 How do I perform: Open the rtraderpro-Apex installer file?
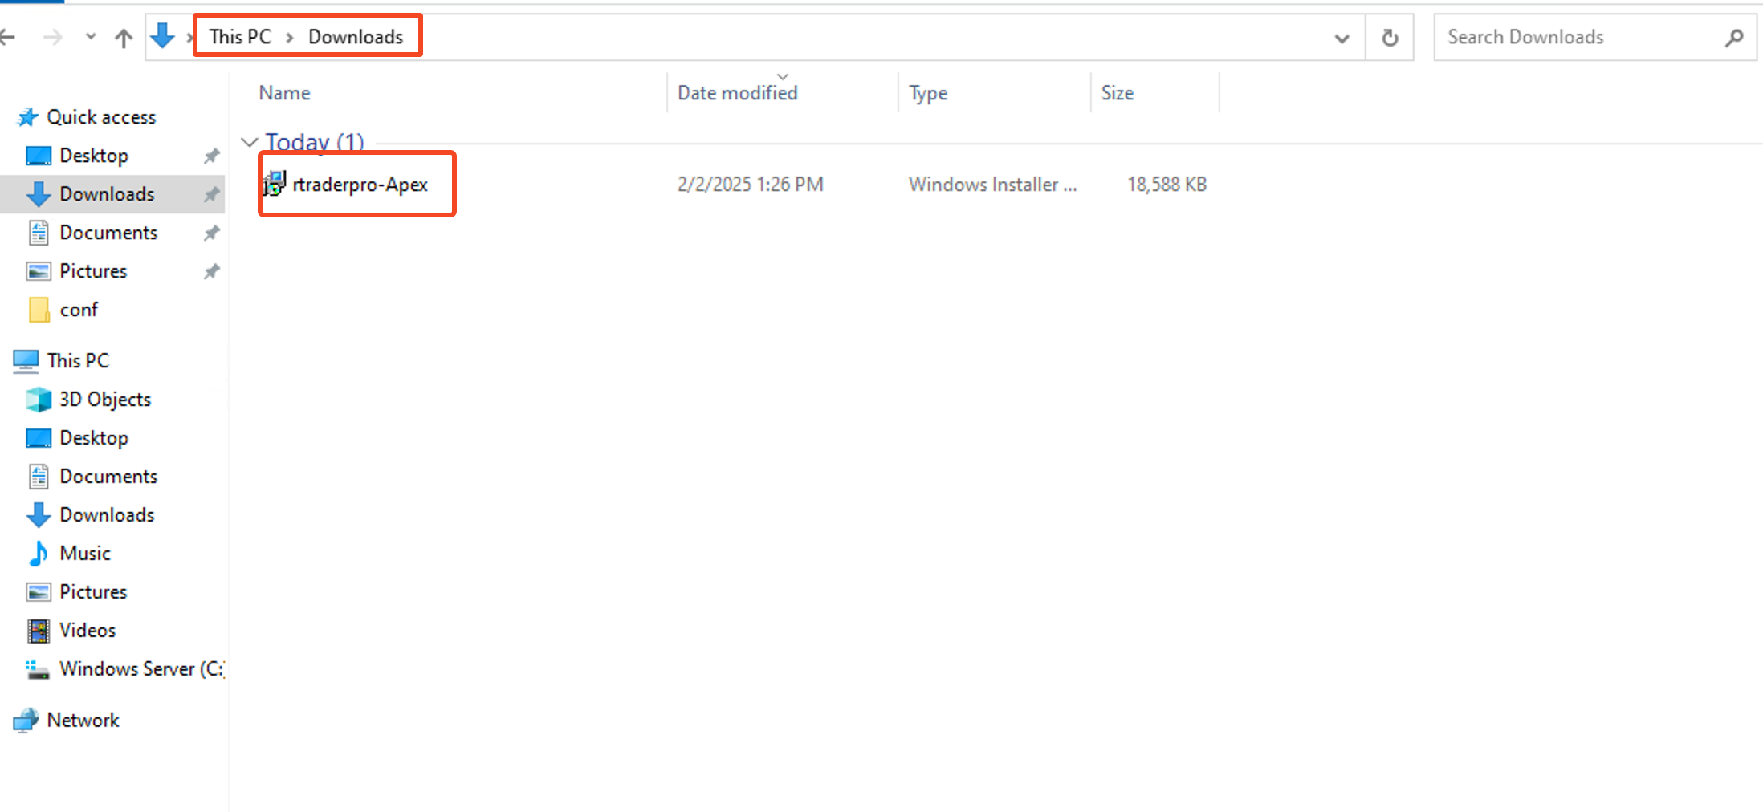pyautogui.click(x=359, y=185)
